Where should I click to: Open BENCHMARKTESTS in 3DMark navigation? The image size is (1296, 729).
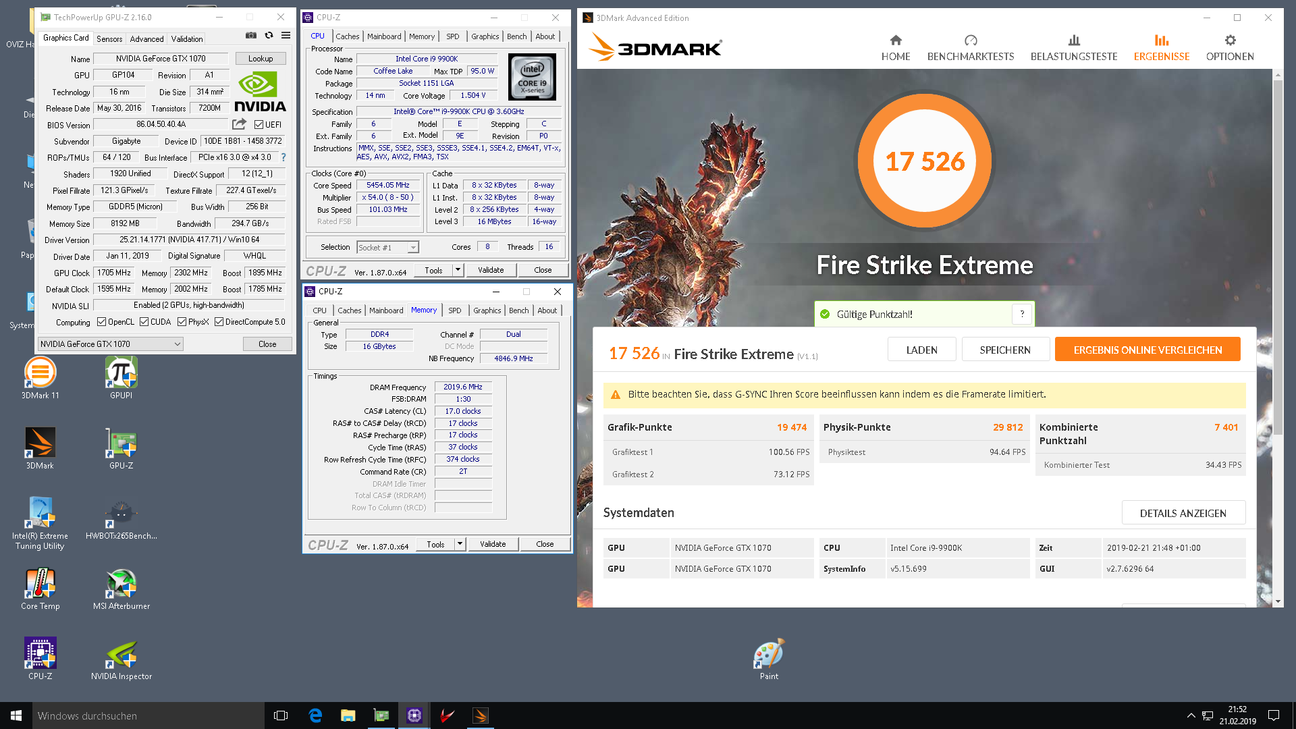point(971,49)
